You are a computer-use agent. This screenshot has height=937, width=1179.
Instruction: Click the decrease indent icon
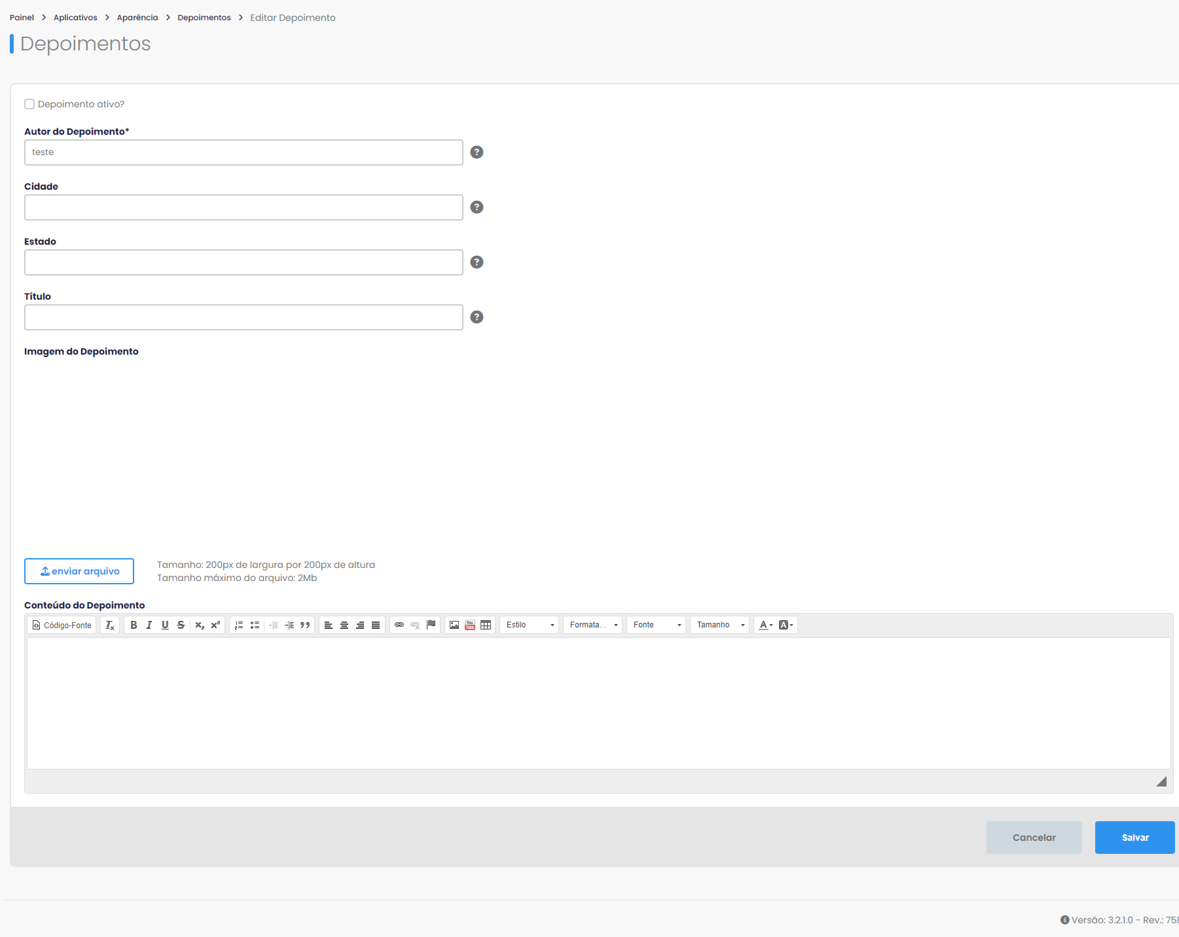click(x=274, y=625)
